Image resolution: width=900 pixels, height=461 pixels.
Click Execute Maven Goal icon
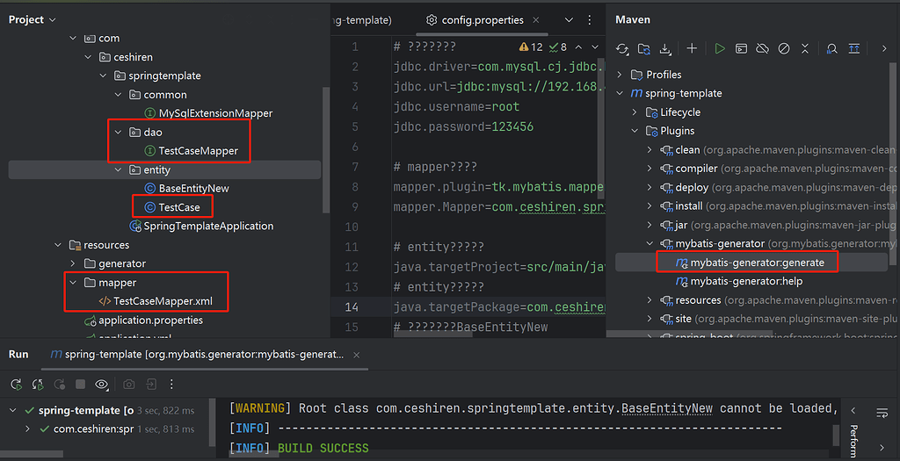(x=741, y=49)
